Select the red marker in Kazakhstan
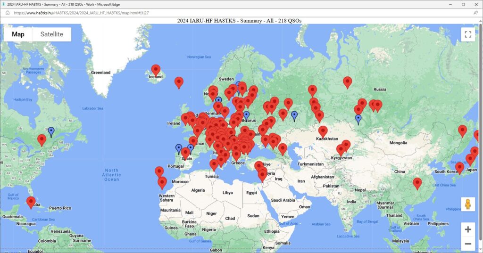The image size is (483, 253). (323, 131)
